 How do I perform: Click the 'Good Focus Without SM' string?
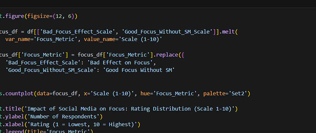tap(139, 70)
